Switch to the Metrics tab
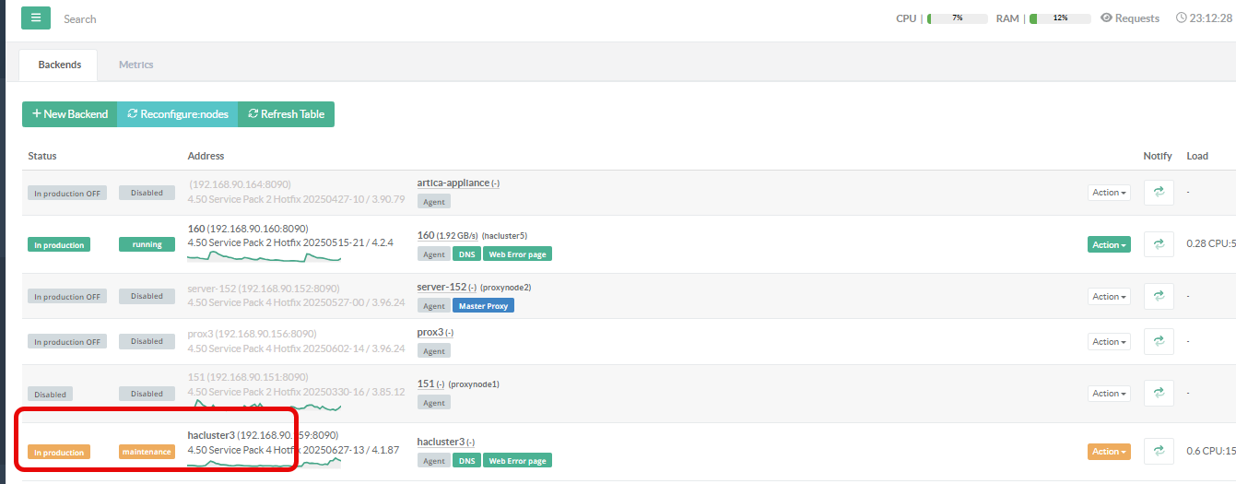This screenshot has height=484, width=1236. click(135, 65)
